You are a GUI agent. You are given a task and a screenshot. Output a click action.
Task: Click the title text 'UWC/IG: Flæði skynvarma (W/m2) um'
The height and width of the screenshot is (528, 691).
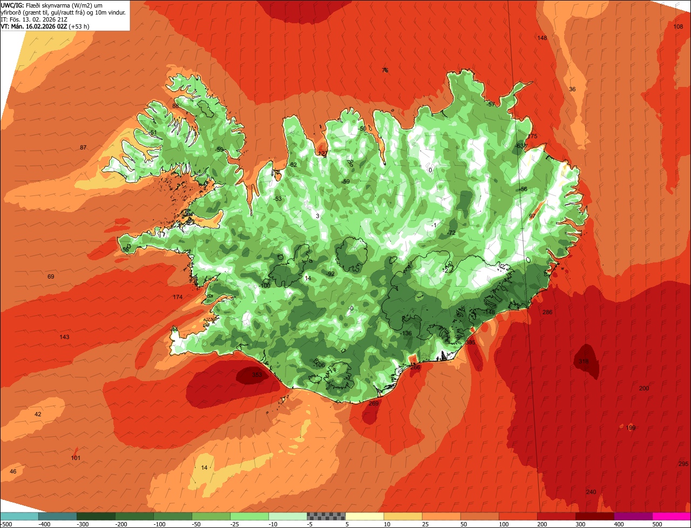(51, 5)
